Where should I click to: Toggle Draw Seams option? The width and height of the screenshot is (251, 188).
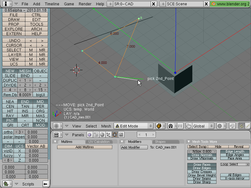pyautogui.click(x=202, y=179)
